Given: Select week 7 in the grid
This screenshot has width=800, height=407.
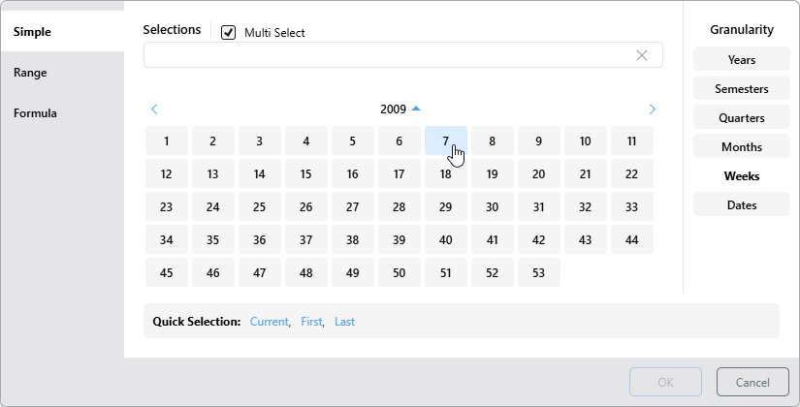Looking at the screenshot, I should [445, 141].
